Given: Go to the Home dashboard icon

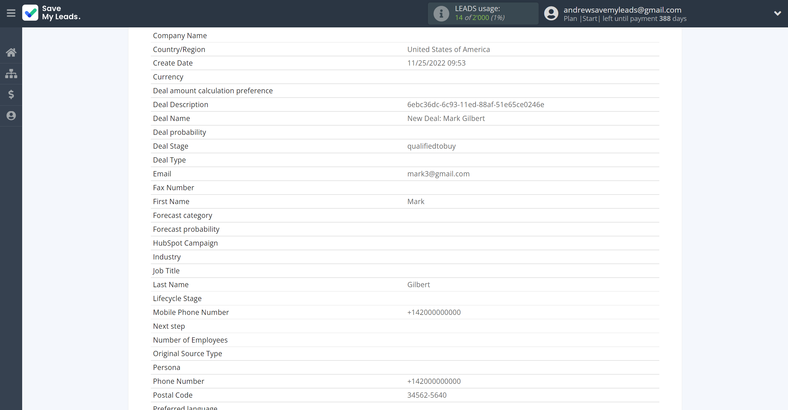Looking at the screenshot, I should coord(11,52).
